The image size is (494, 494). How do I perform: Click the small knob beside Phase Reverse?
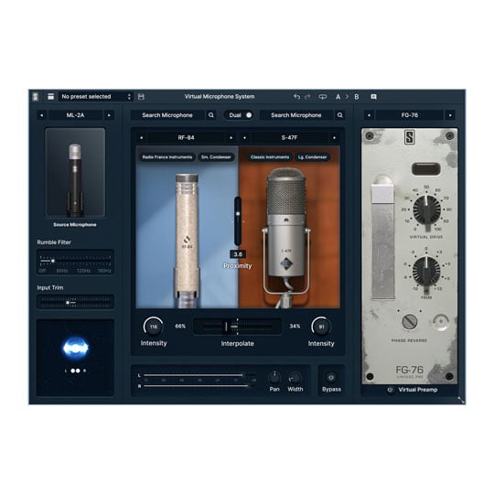(x=441, y=322)
